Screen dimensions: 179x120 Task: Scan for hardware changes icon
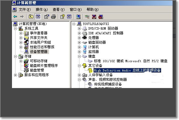(x=78, y=17)
